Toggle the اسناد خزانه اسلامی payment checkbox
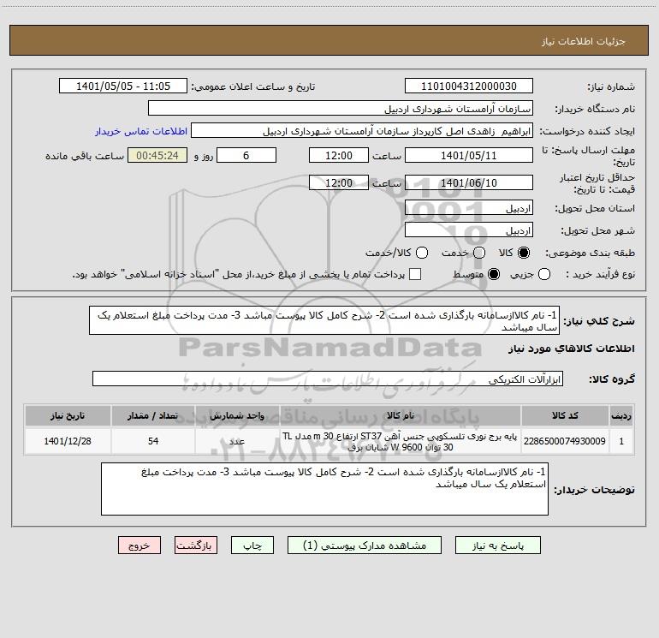The height and width of the screenshot is (638, 659). click(415, 274)
